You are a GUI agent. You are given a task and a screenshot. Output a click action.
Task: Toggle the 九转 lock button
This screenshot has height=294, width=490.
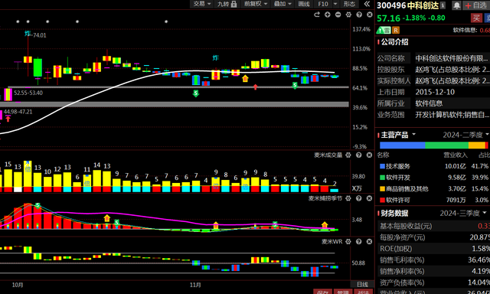click(x=227, y=4)
